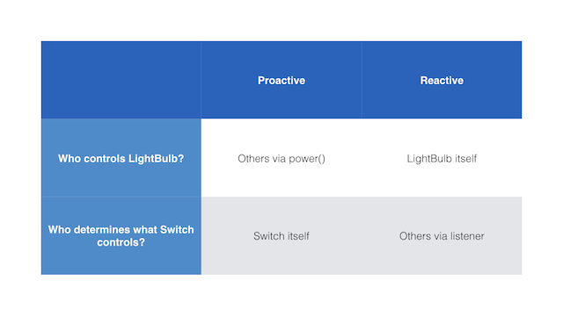Click the word "controls?" on the second line
This screenshot has height=316, width=563.
click(121, 242)
